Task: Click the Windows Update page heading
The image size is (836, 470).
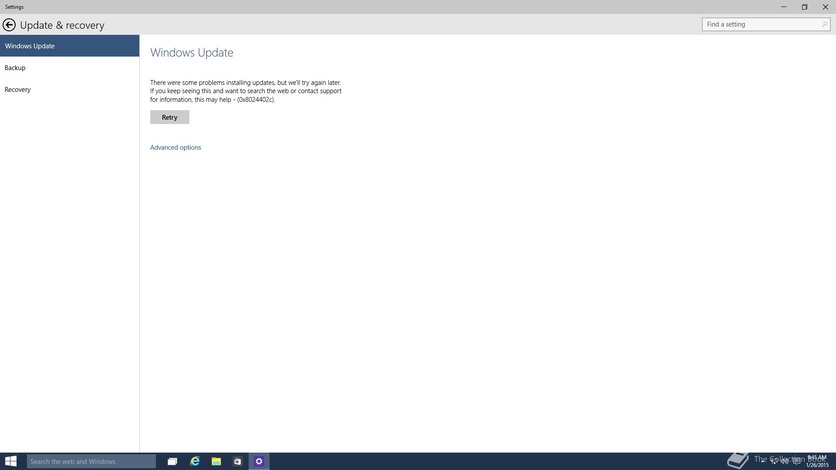Action: click(192, 53)
